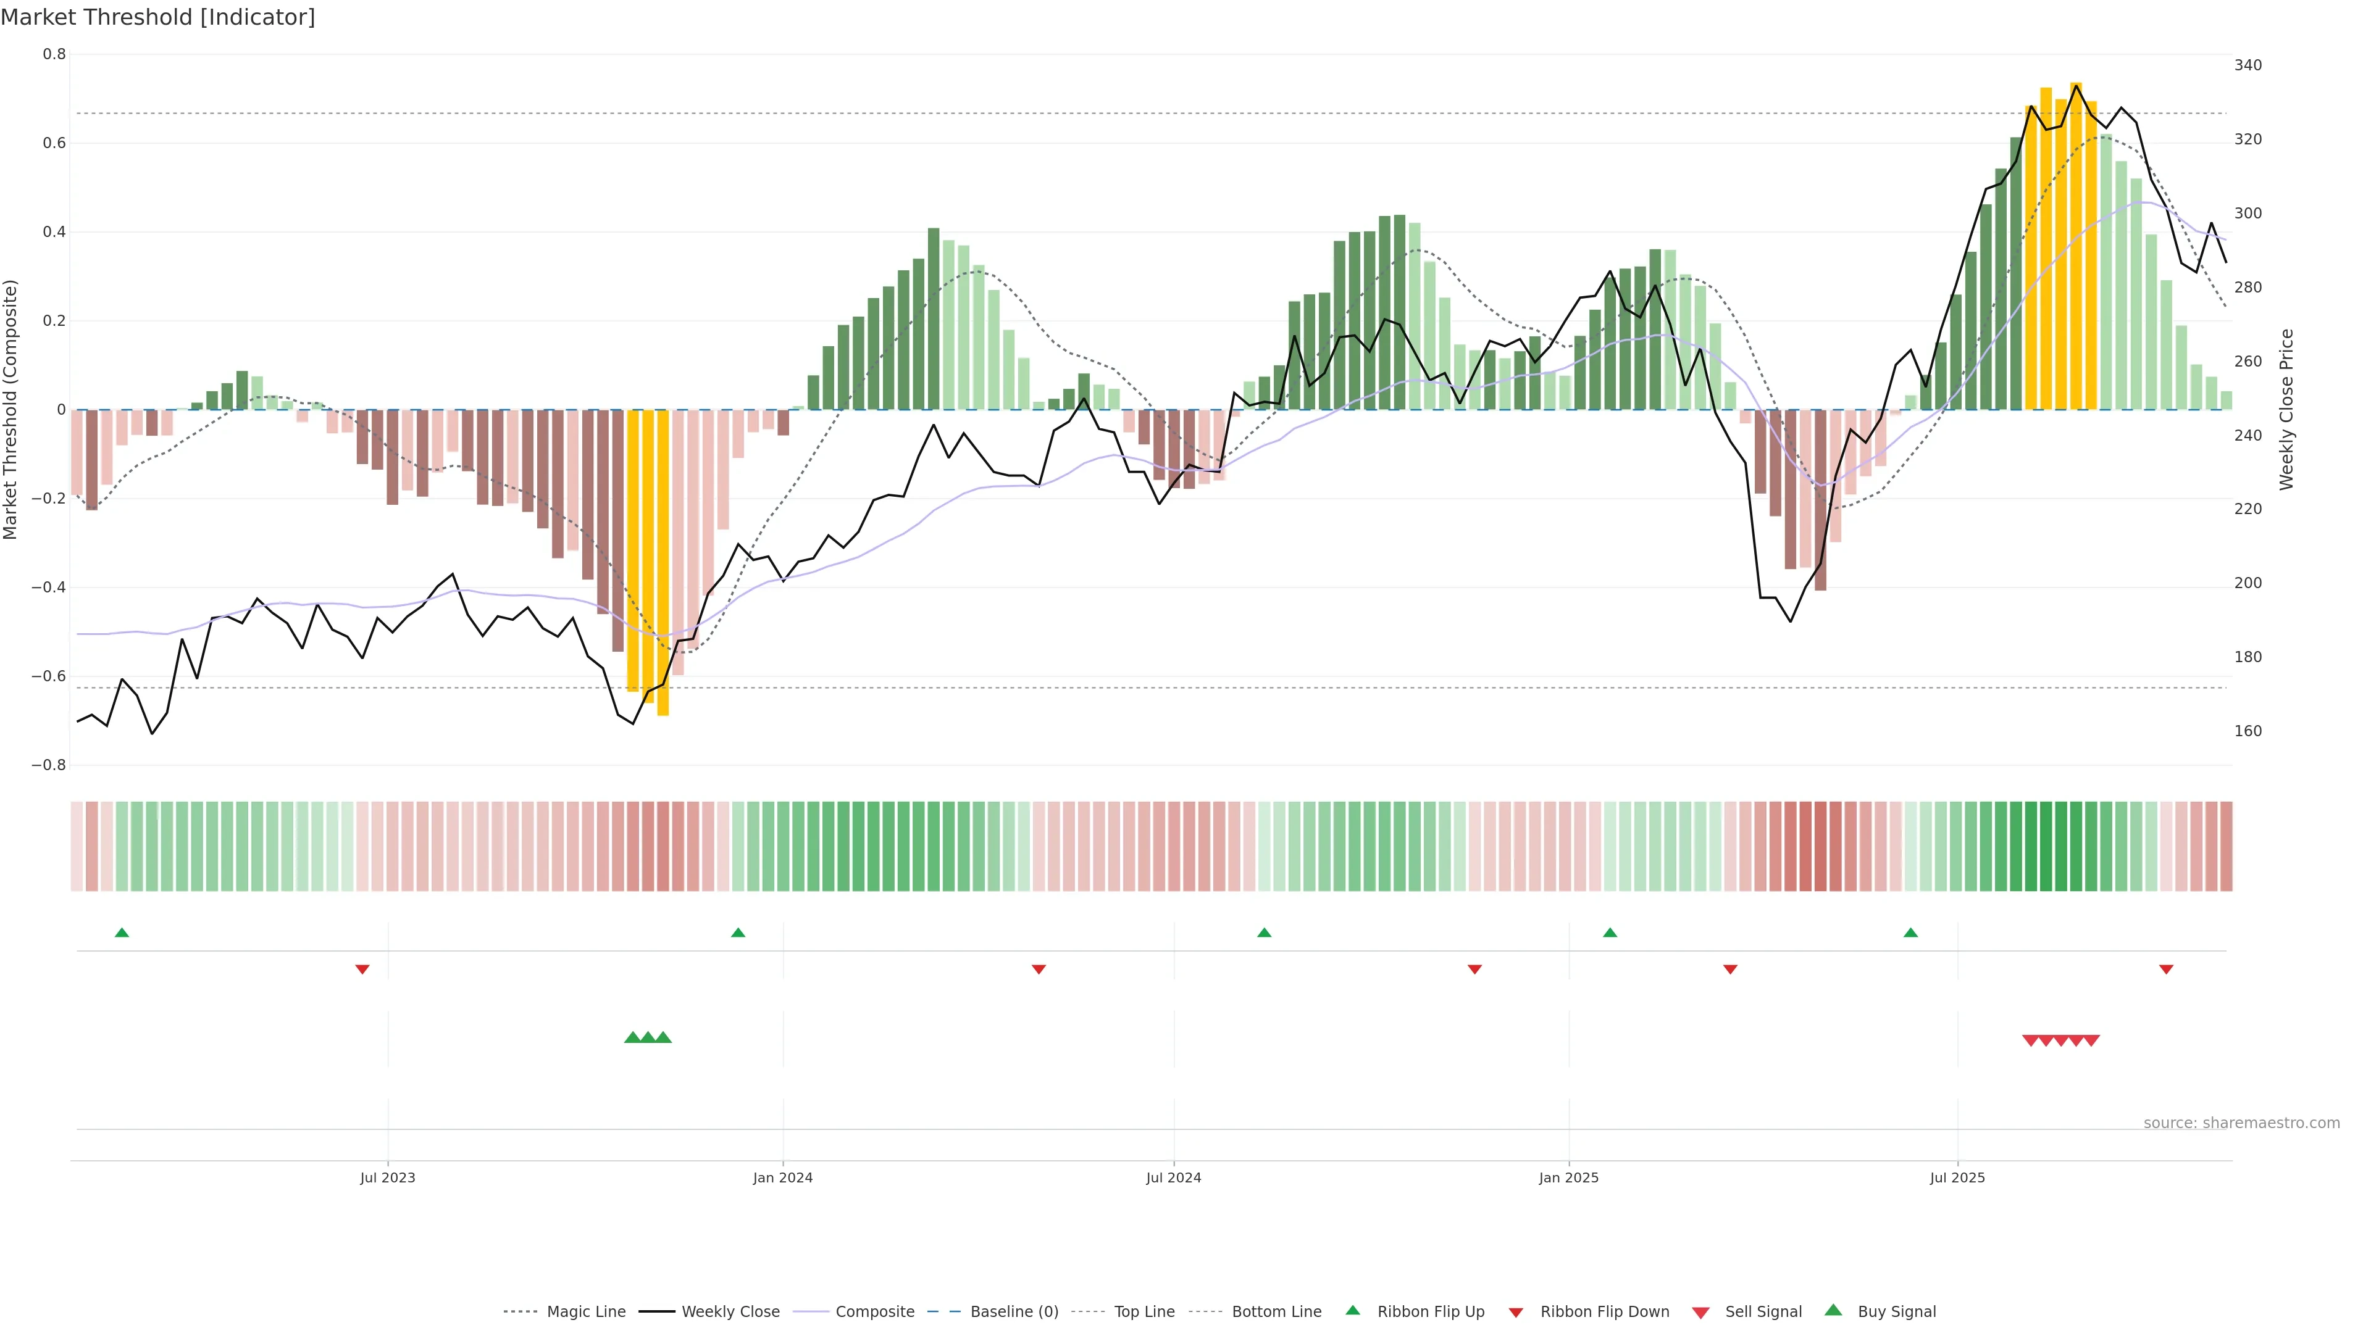
Task: Toggle Top Line legend entry
Action: point(1144,1312)
